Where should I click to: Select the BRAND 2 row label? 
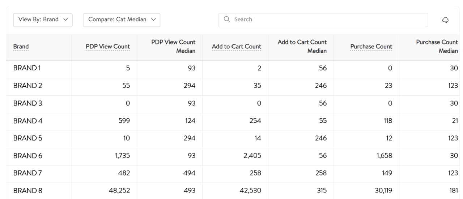click(x=27, y=86)
